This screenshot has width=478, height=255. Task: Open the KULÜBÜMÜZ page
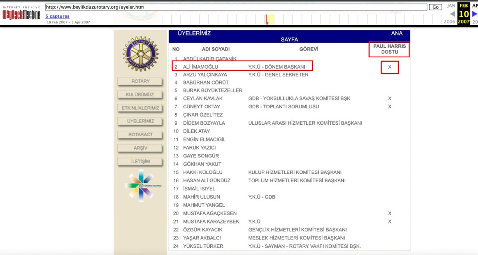tap(139, 94)
